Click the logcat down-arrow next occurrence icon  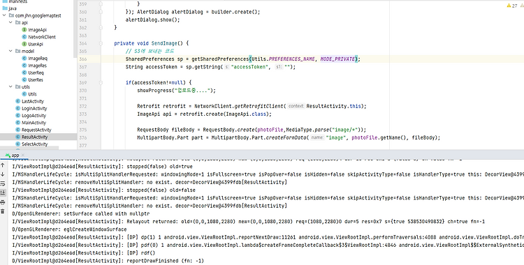pos(3,174)
